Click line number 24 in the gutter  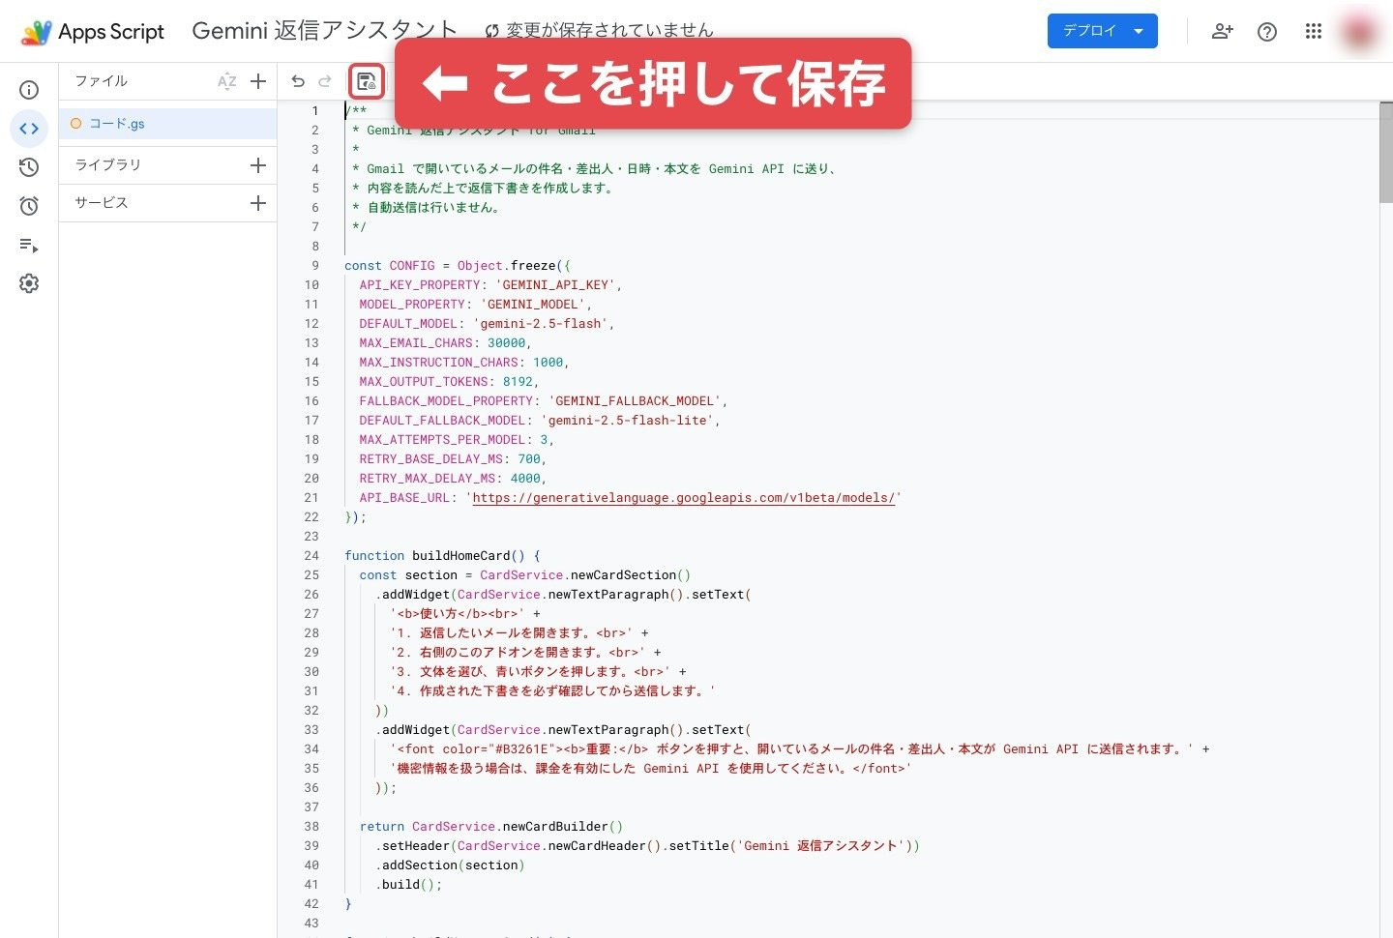click(311, 556)
